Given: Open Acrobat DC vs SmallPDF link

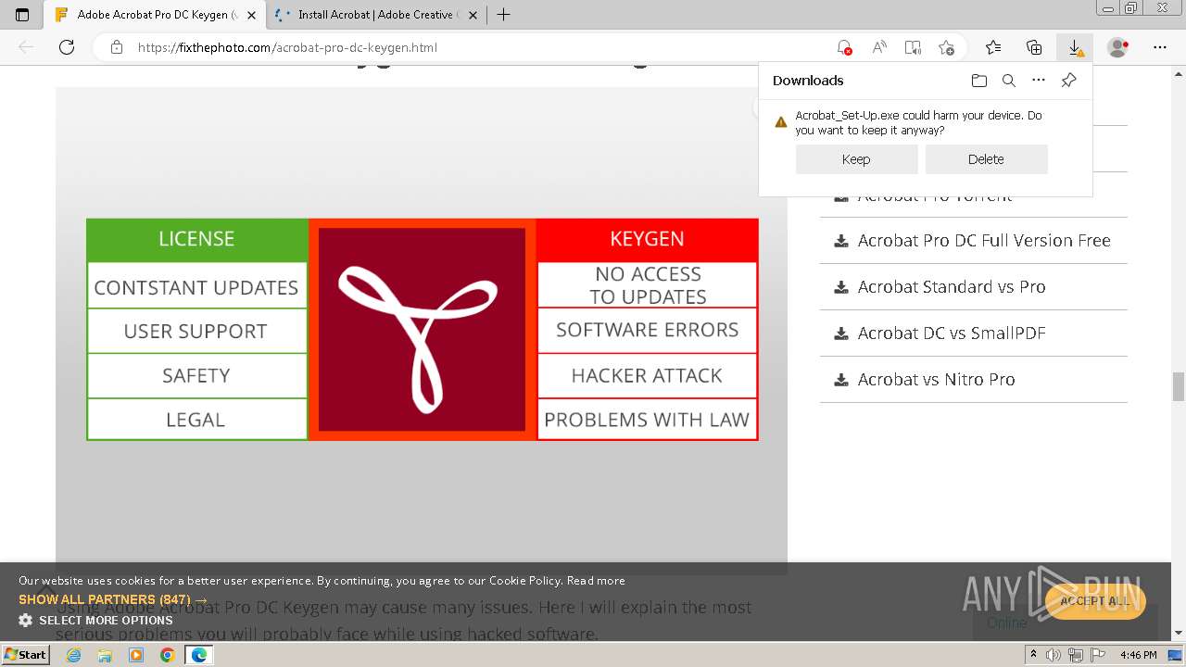Looking at the screenshot, I should pyautogui.click(x=952, y=333).
